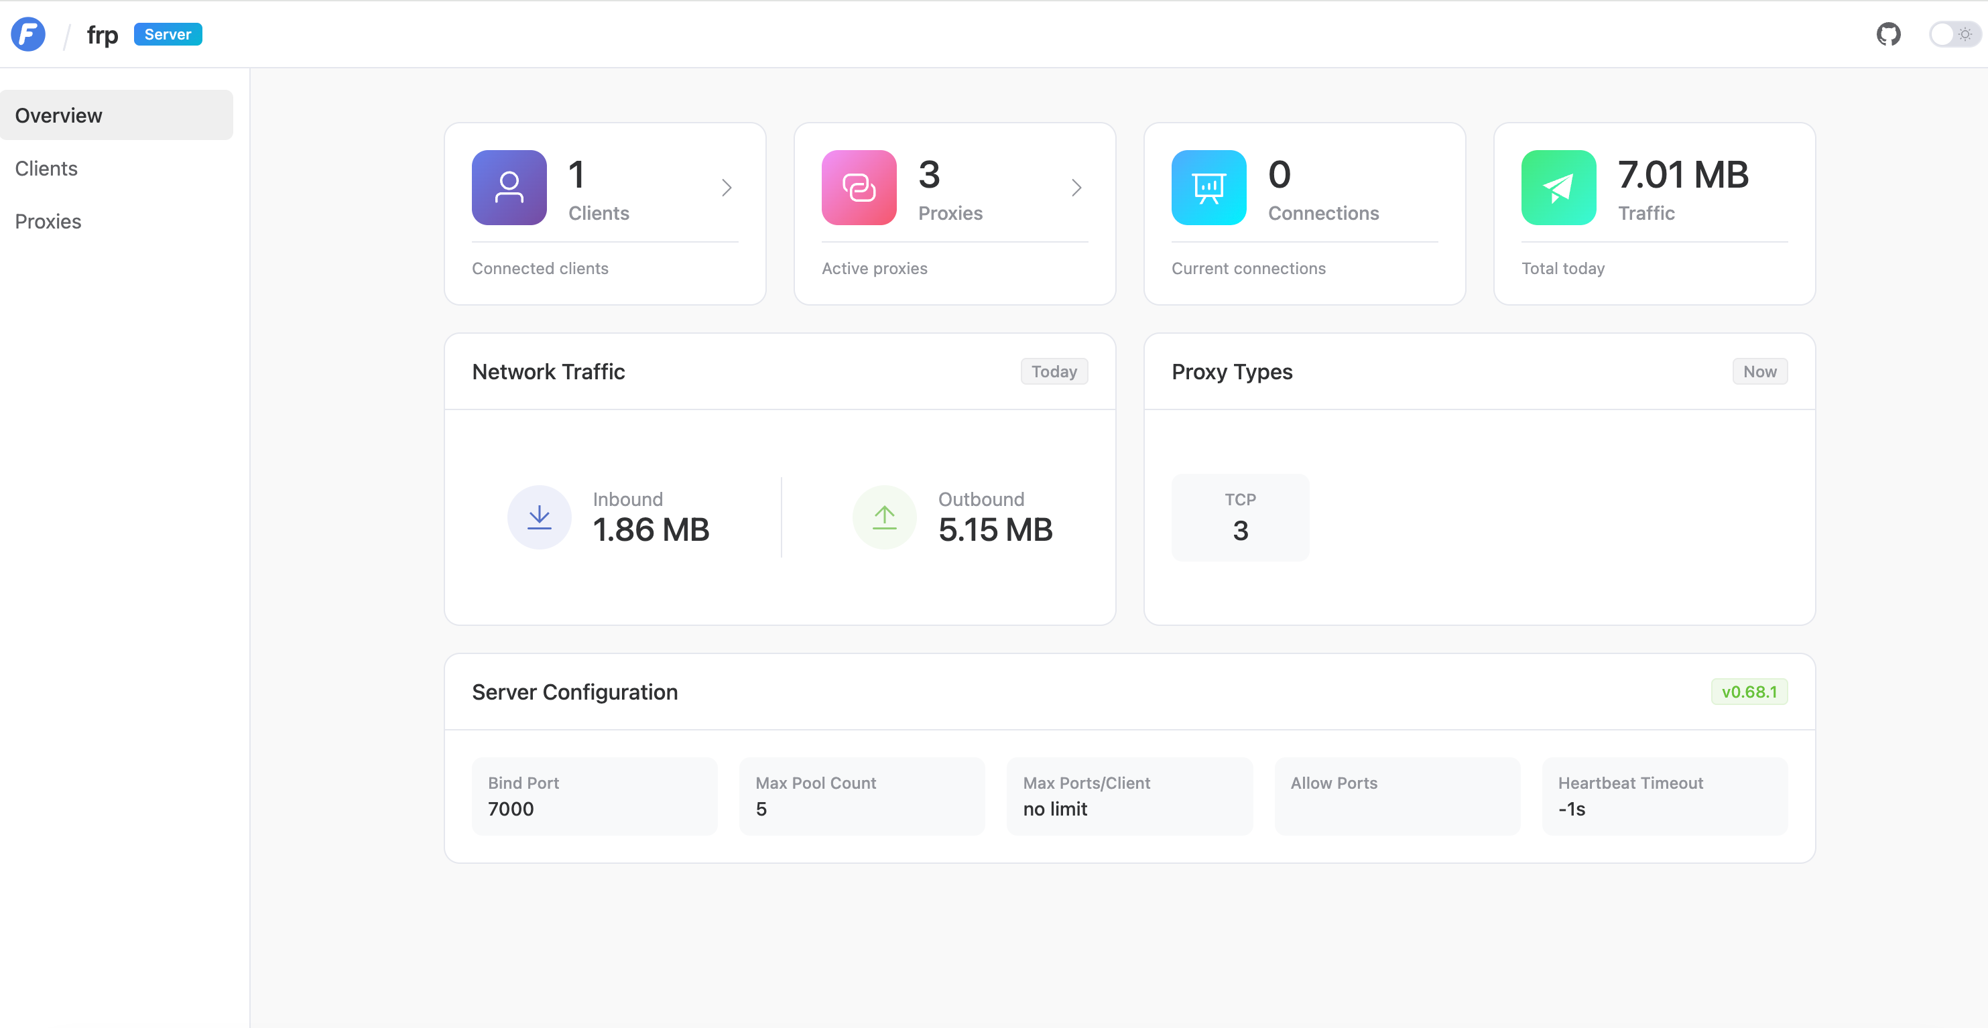Click the Inbound download icon

click(539, 517)
